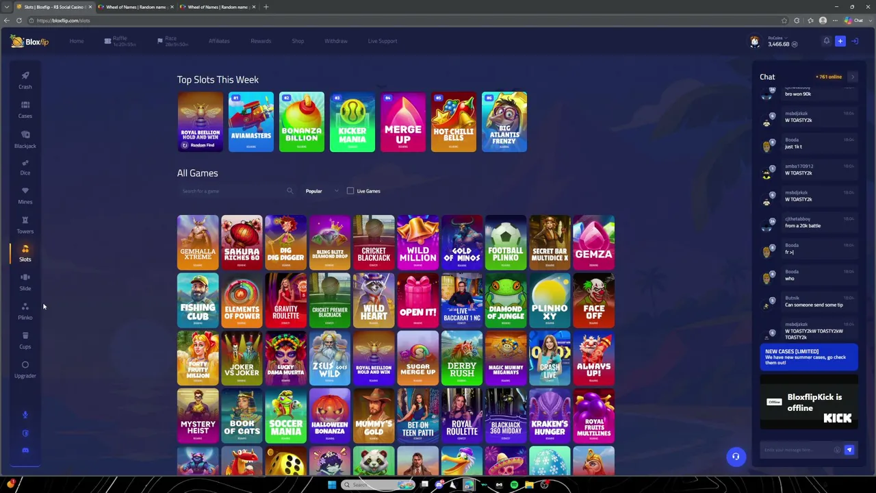Open Live Support in the top navigation
Image resolution: width=876 pixels, height=493 pixels.
coord(383,41)
